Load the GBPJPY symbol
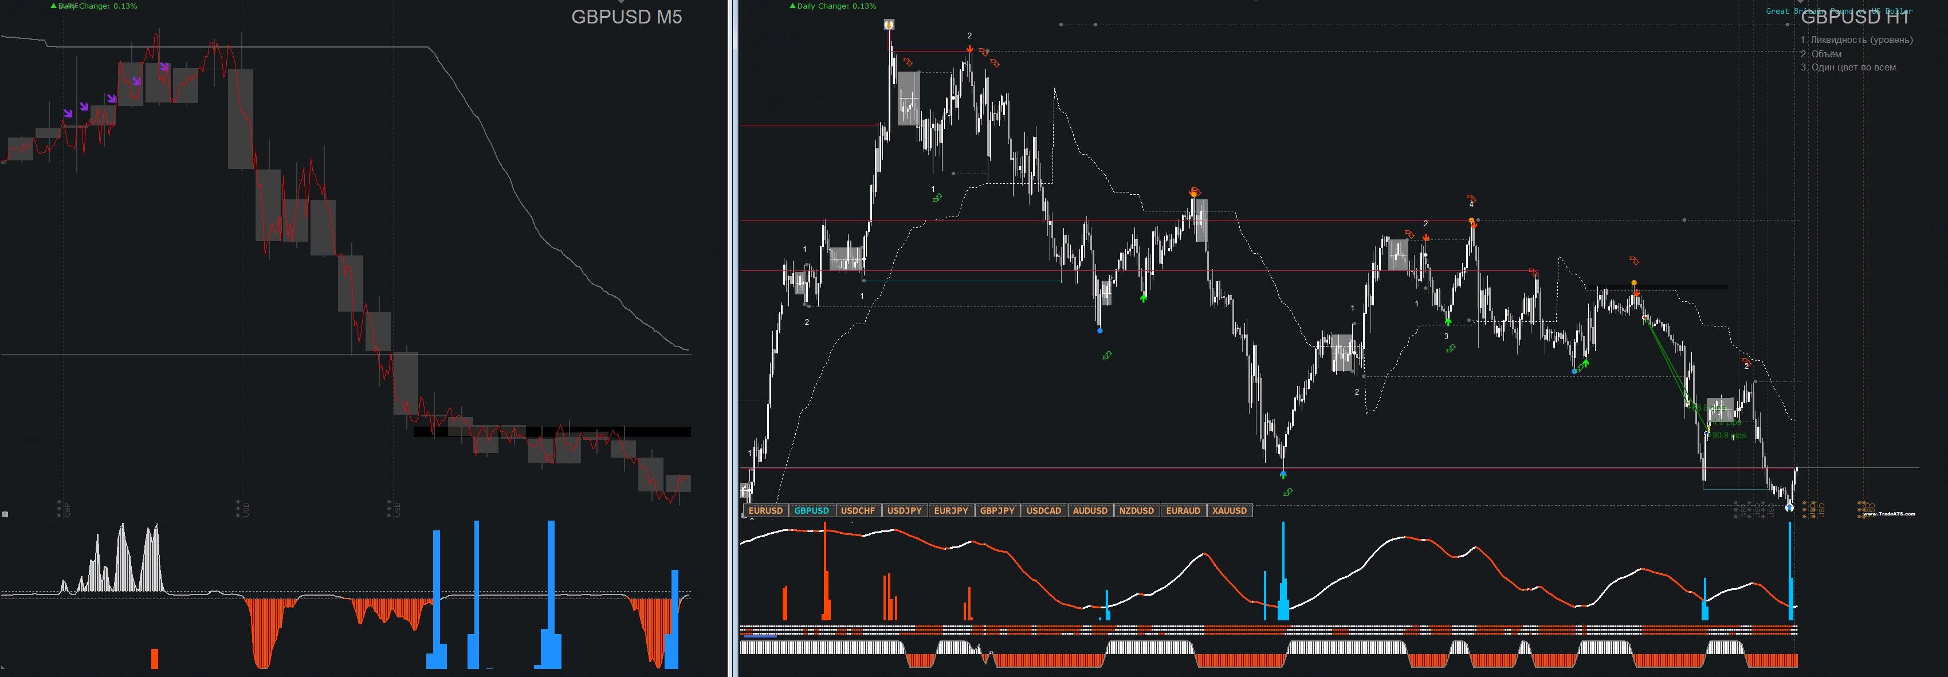 coord(997,511)
